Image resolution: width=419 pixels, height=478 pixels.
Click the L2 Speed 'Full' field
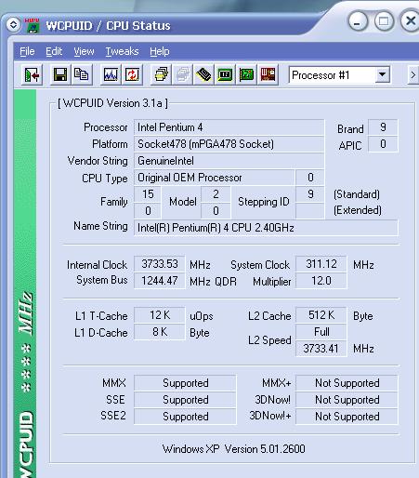click(321, 332)
